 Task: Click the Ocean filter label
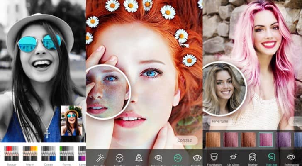coord(49,165)
